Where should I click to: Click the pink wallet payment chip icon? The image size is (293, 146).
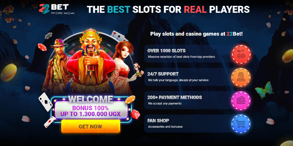(x=241, y=101)
